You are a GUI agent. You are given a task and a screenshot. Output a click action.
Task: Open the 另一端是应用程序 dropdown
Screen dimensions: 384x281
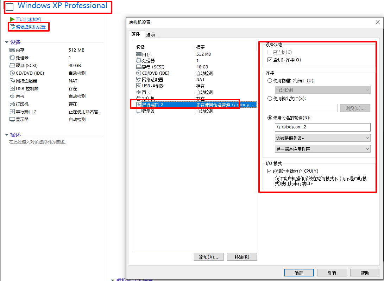coord(322,149)
